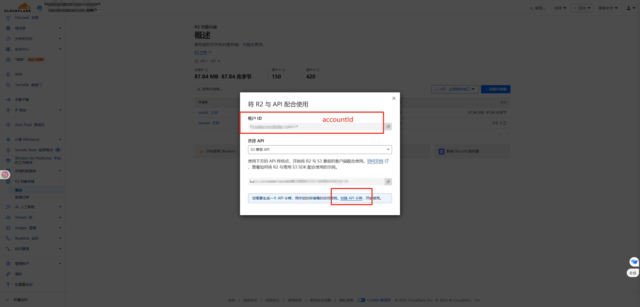Copy the account ID value
The height and width of the screenshot is (307, 640).
(x=388, y=127)
